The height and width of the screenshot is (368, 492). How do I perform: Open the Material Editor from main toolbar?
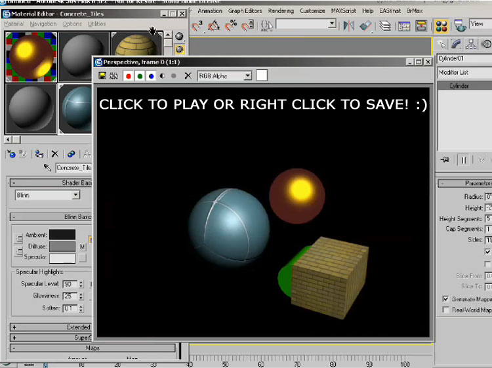tap(441, 26)
